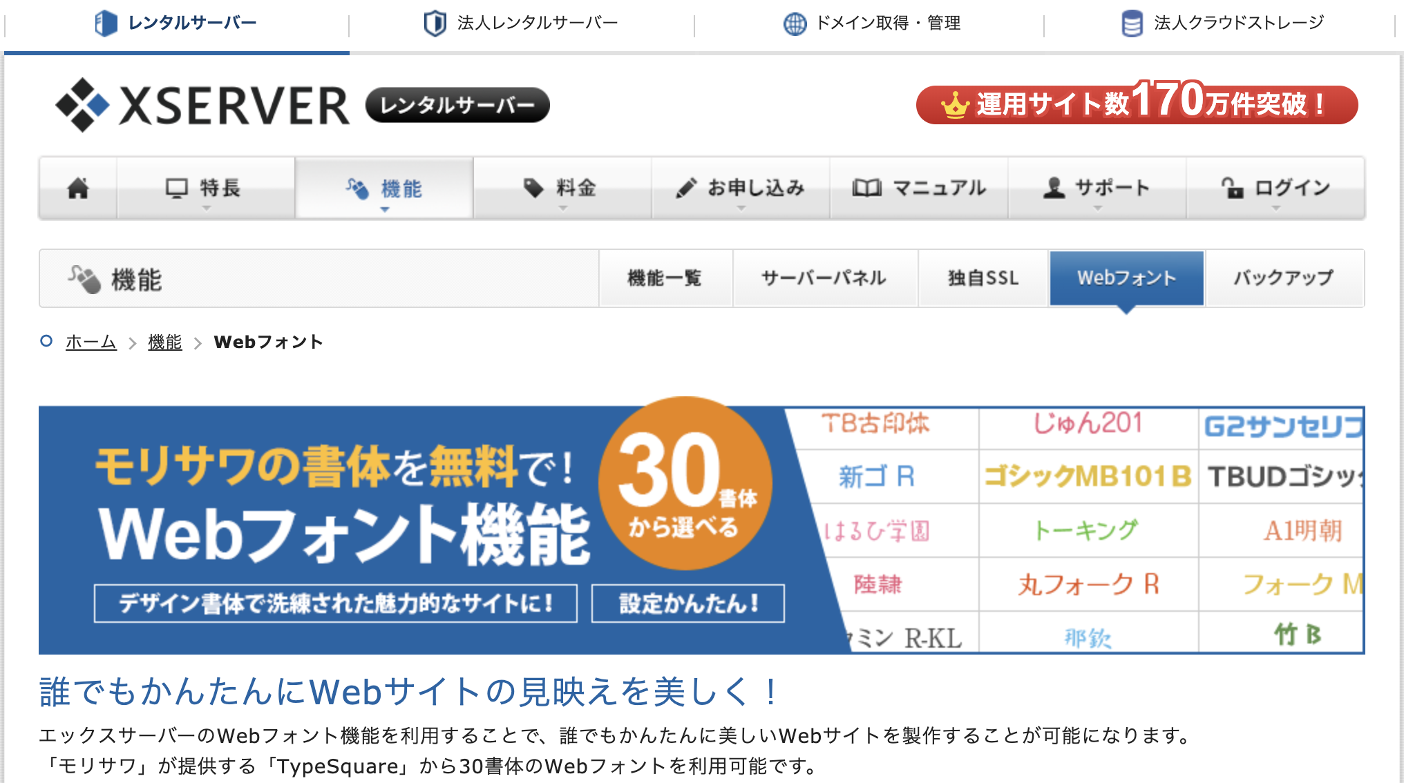This screenshot has height=783, width=1404.
Task: Expand the 料金 dropdown arrow
Action: click(x=563, y=208)
